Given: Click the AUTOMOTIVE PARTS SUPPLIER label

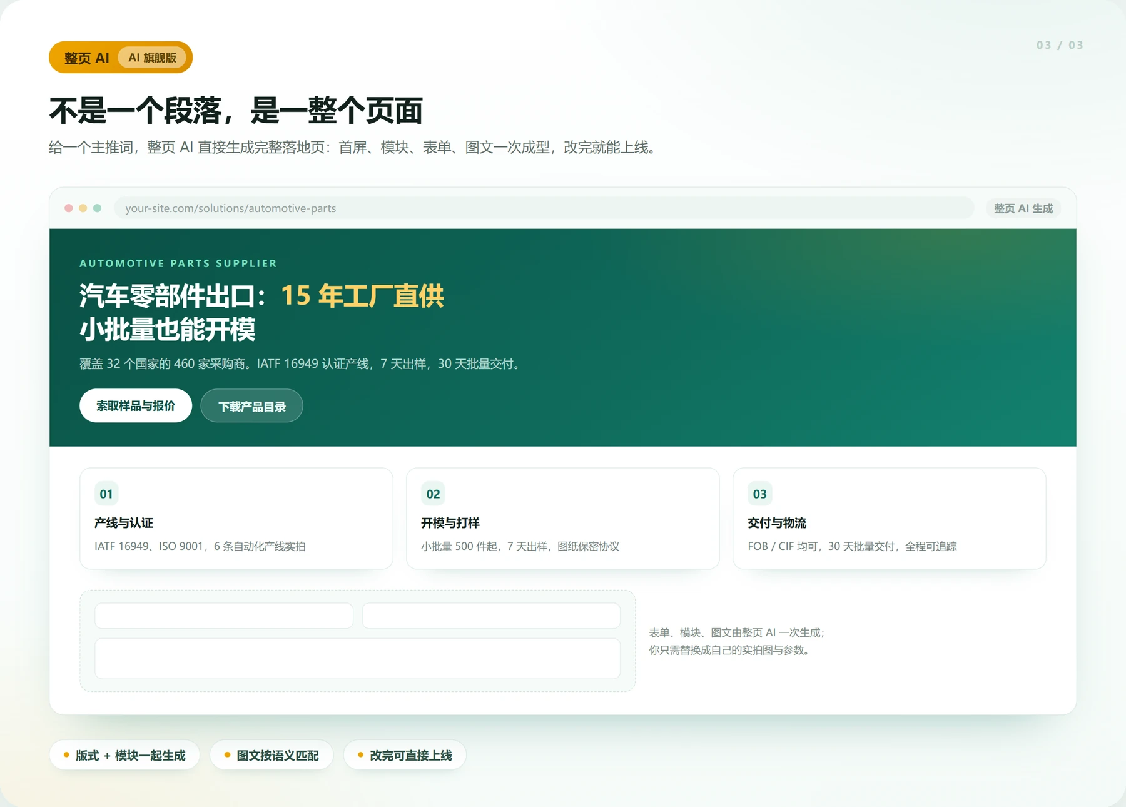Looking at the screenshot, I should click(x=178, y=263).
